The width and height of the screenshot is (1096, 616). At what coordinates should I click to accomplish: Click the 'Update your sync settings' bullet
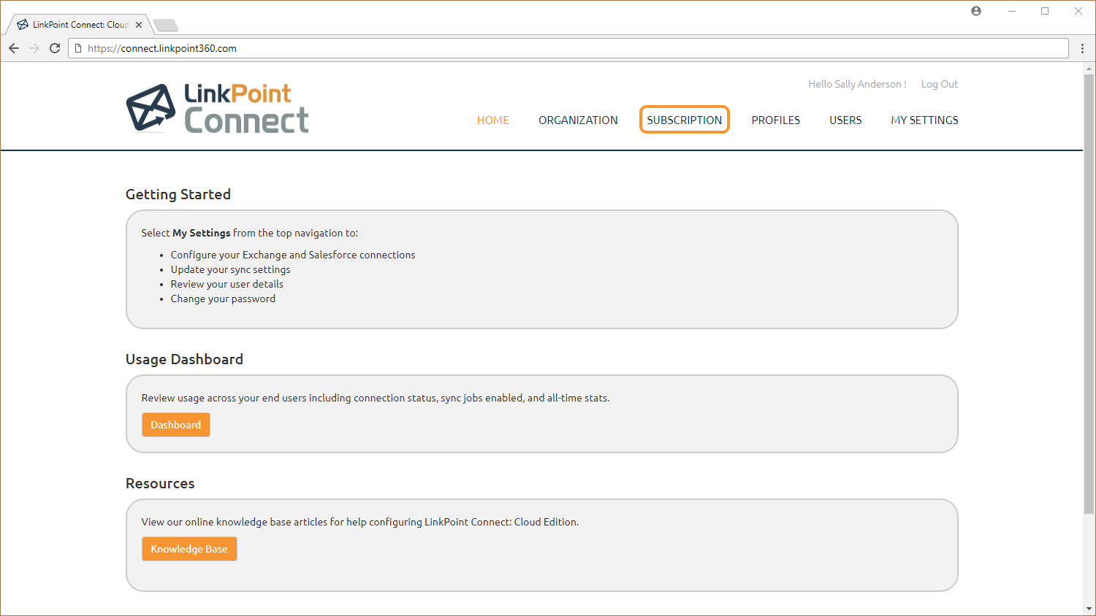pos(230,269)
